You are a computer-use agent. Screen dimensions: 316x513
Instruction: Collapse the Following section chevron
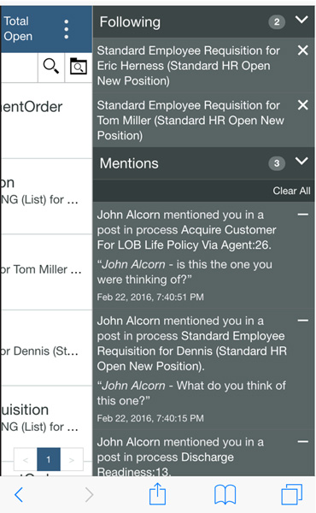coord(301,21)
